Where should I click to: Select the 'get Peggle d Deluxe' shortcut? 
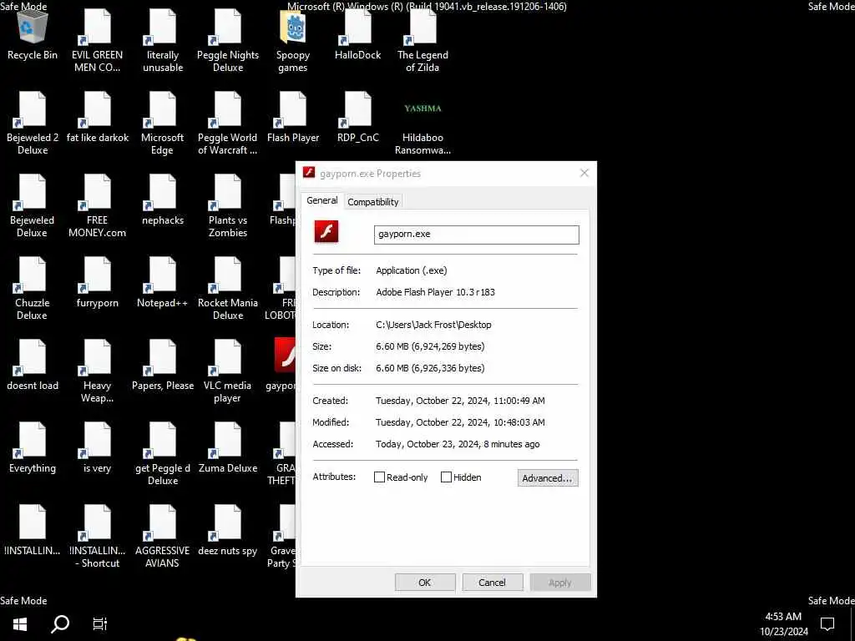(x=163, y=455)
